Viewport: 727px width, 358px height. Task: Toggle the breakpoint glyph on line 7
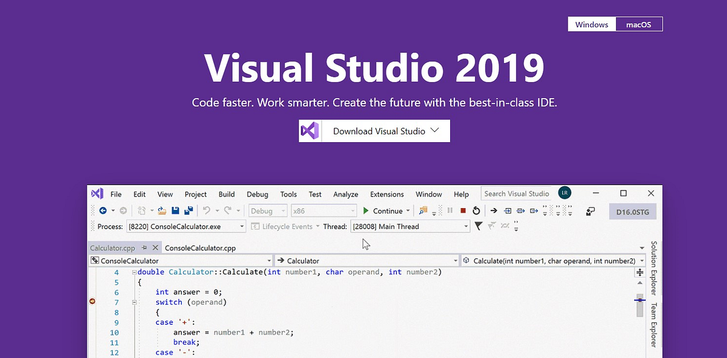[x=92, y=302]
